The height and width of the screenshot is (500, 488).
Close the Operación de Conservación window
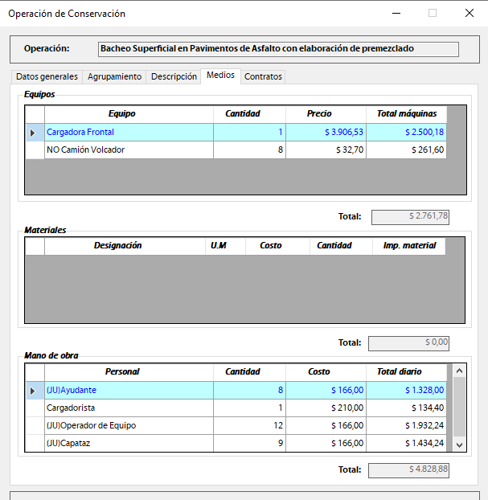(469, 14)
